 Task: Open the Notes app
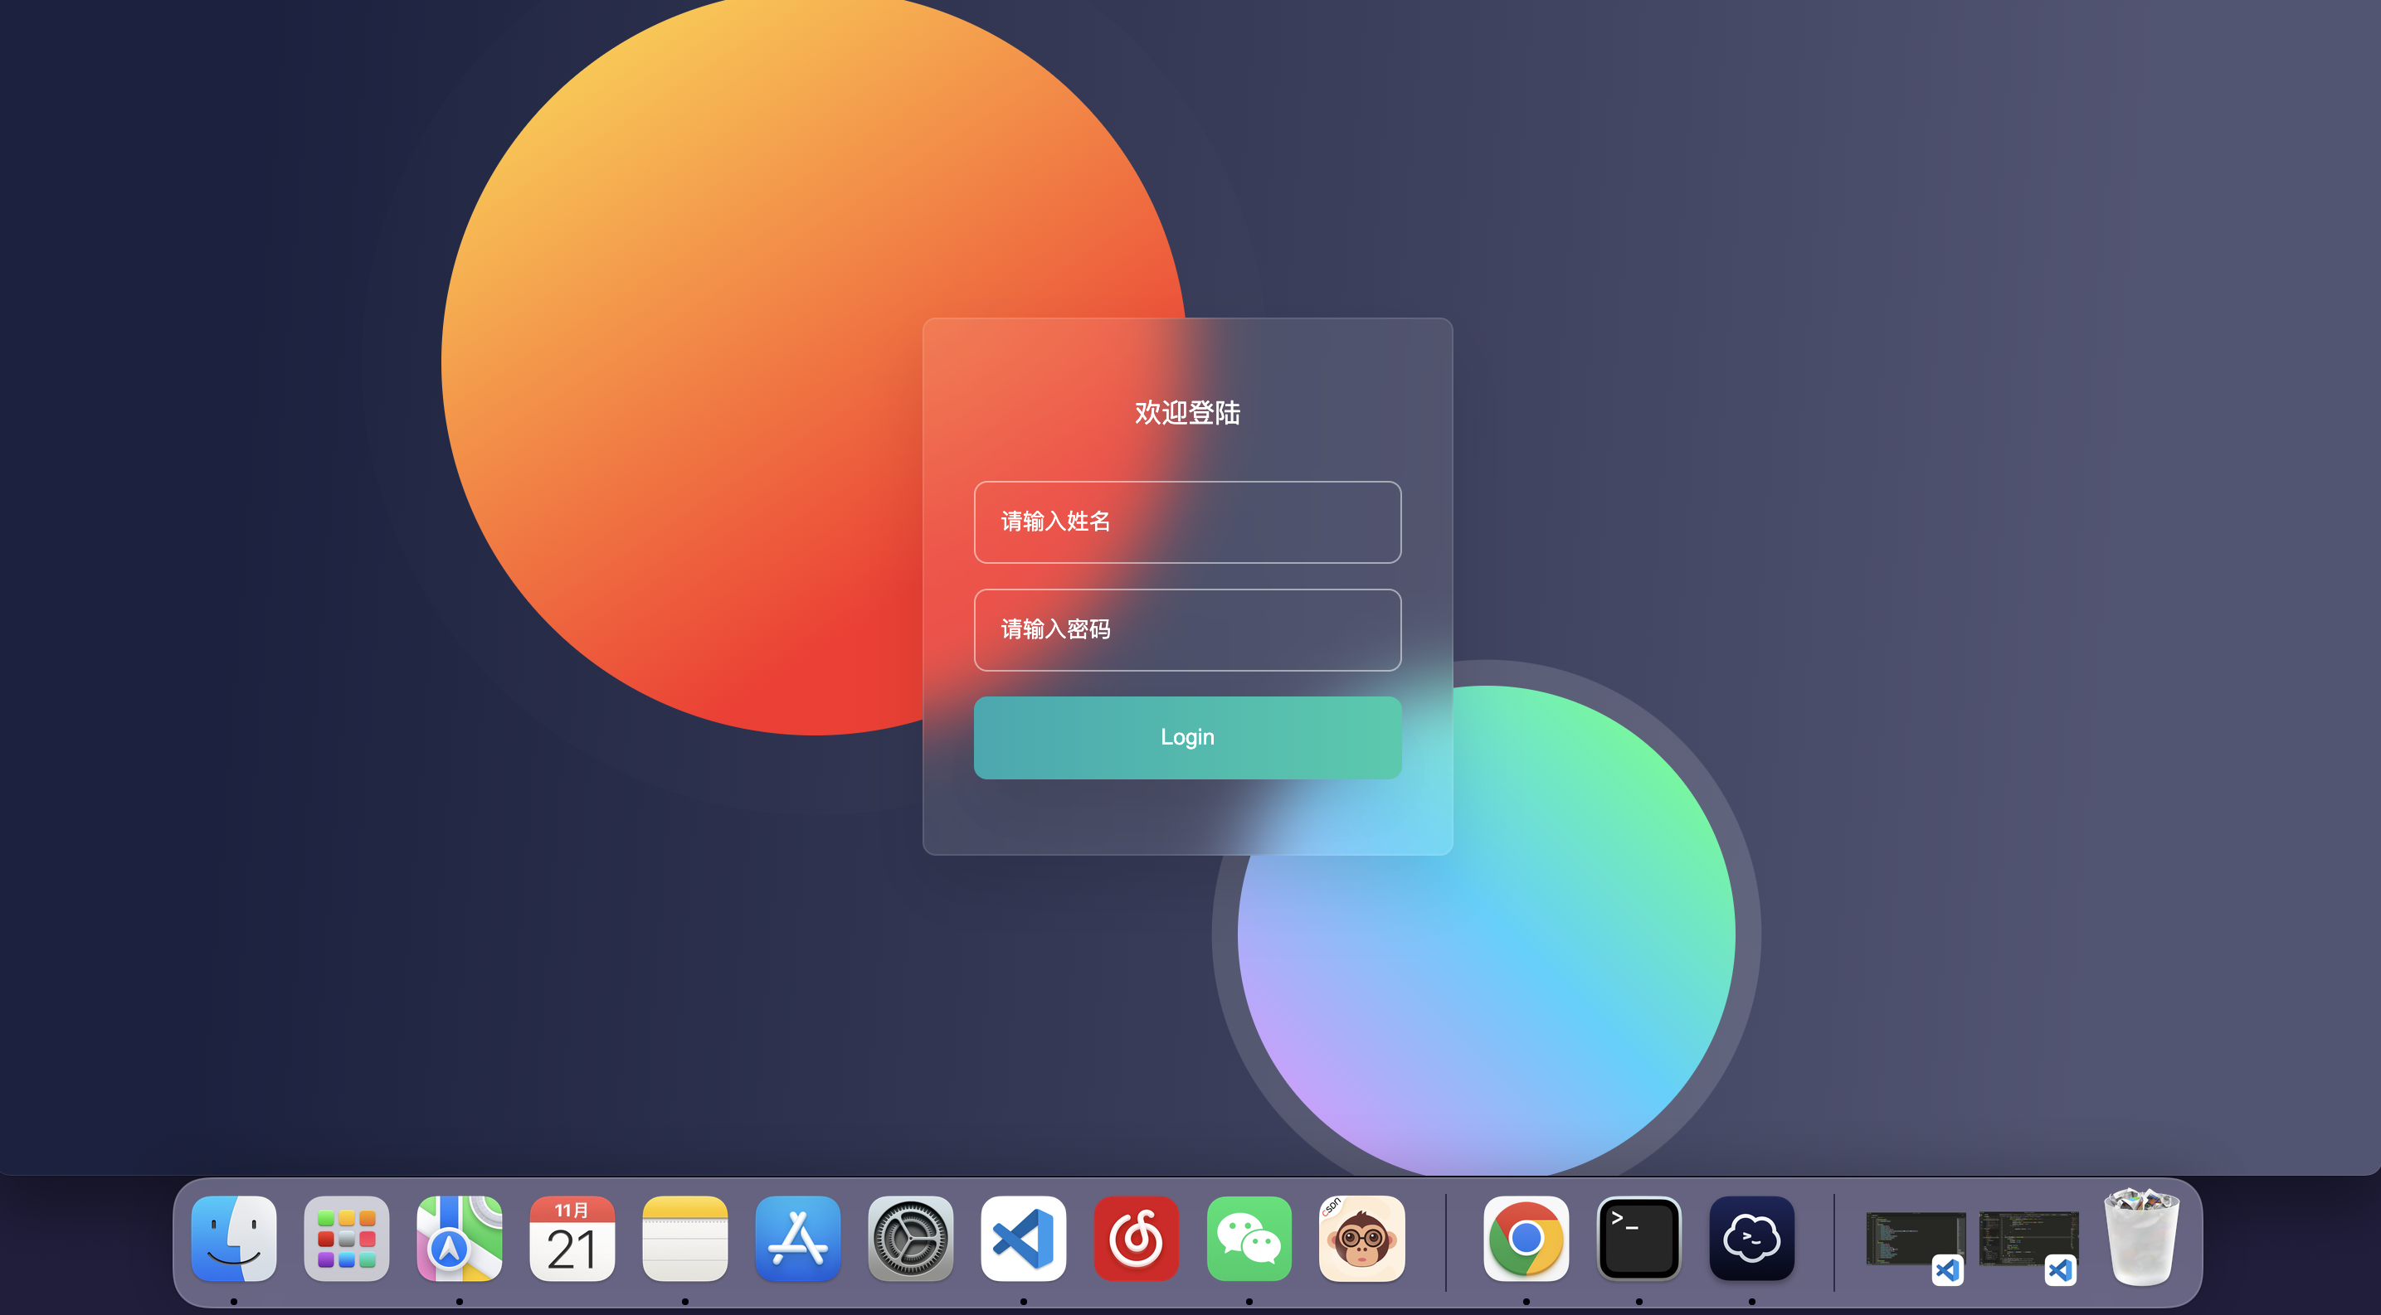685,1239
